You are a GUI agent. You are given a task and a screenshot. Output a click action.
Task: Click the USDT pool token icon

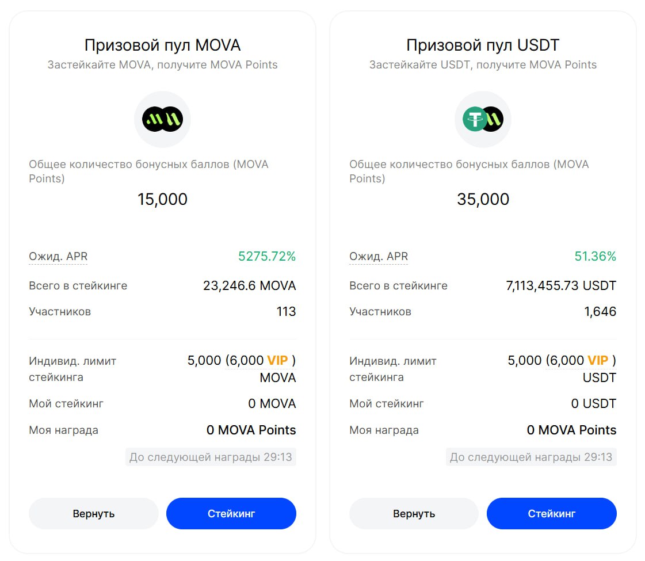(x=483, y=119)
